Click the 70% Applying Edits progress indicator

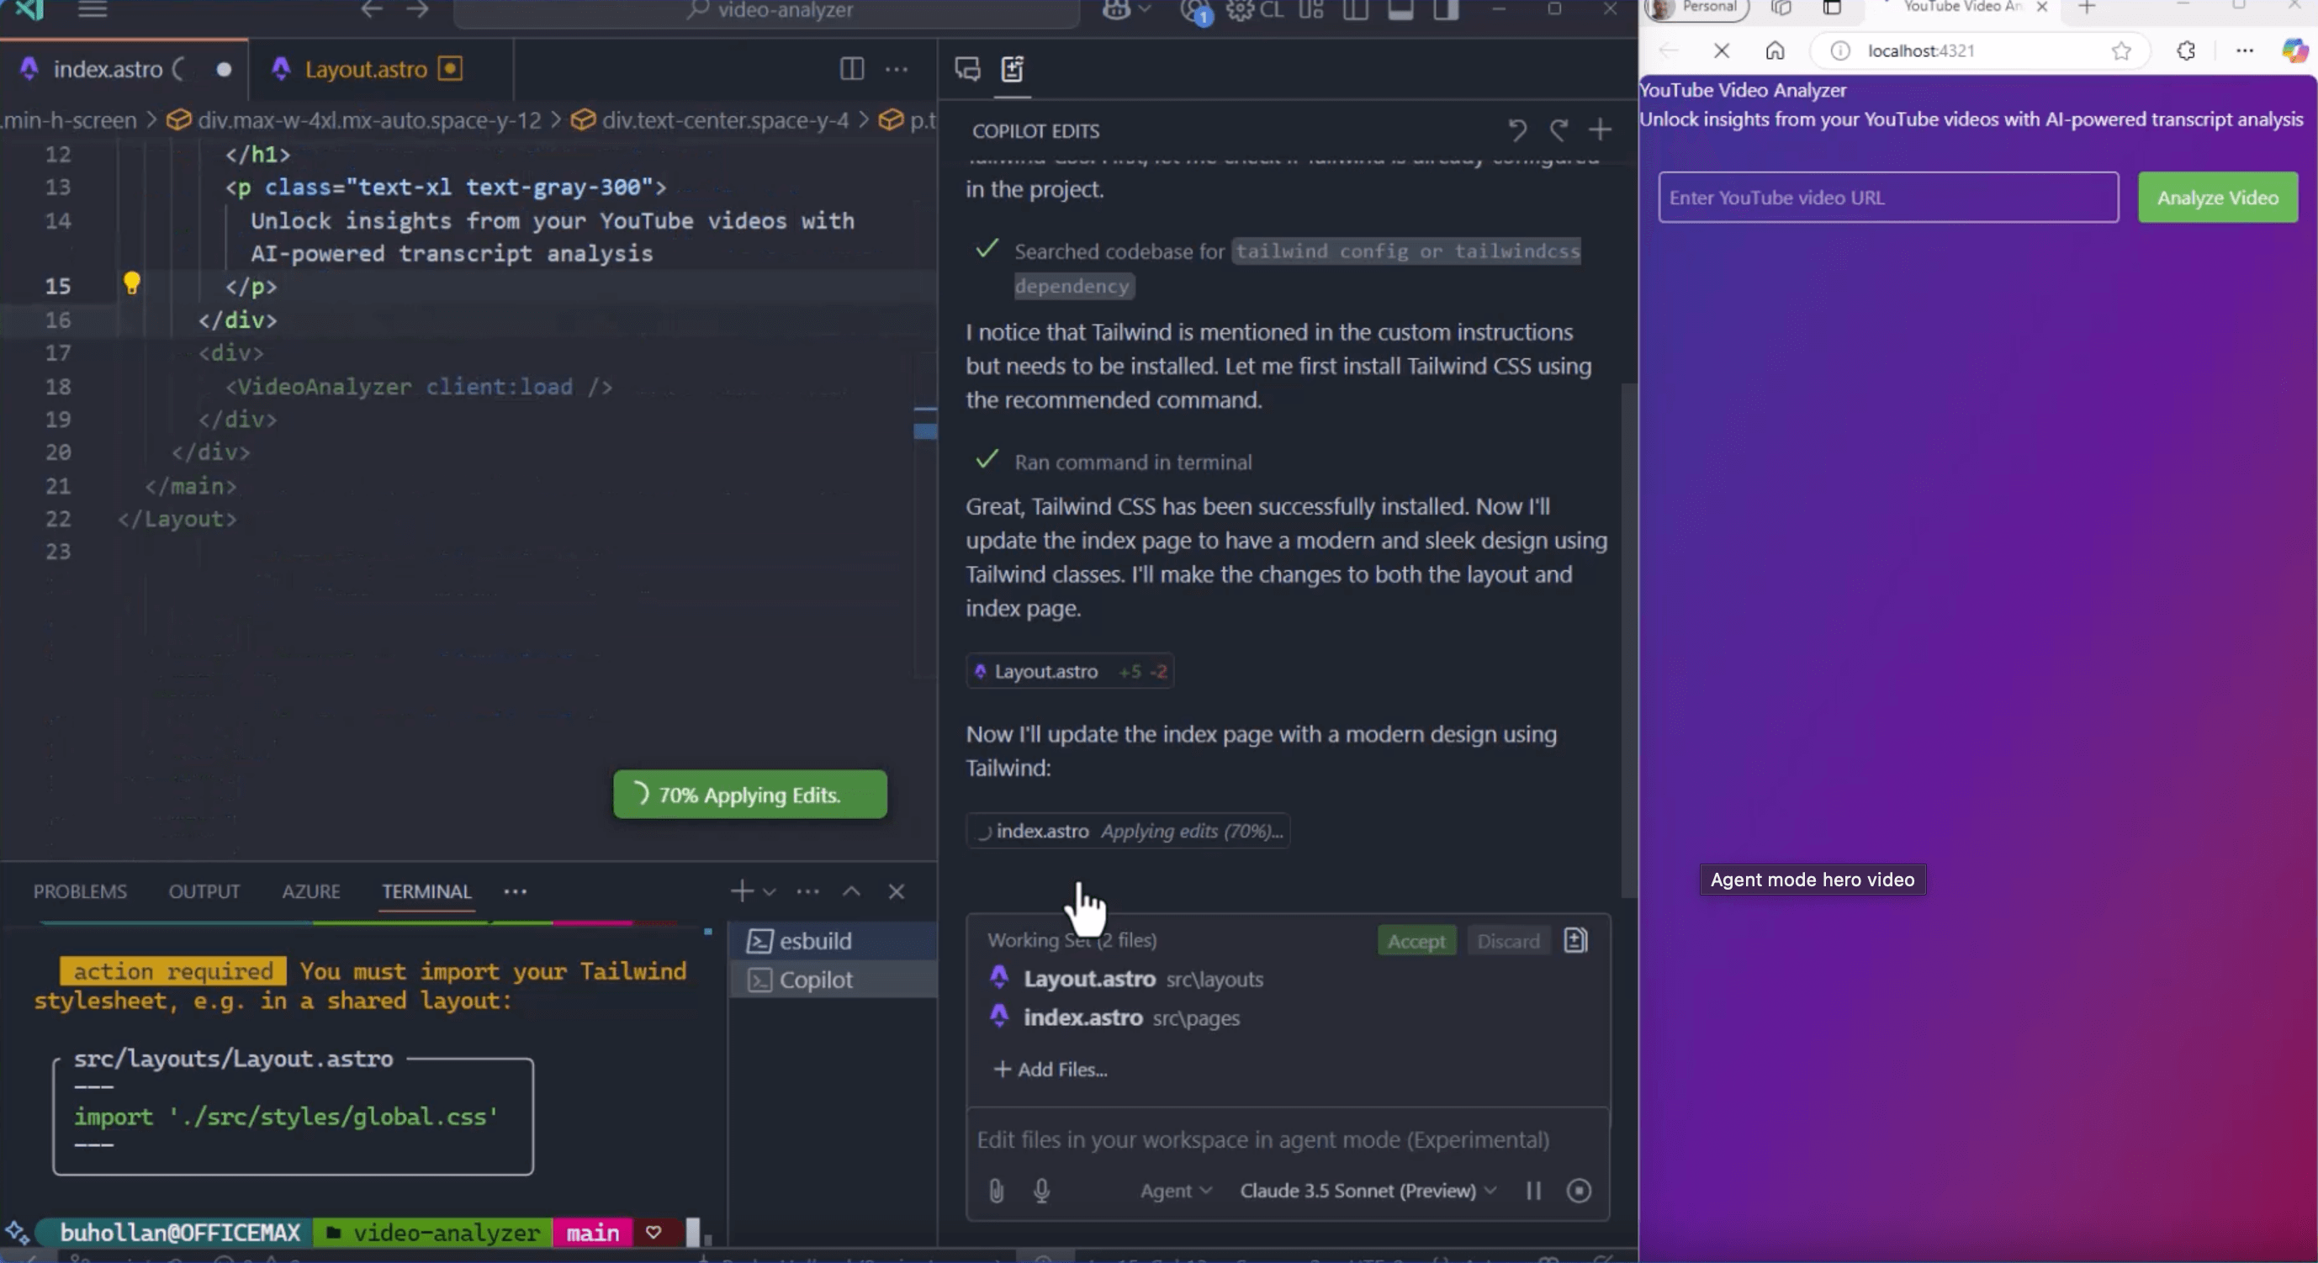pos(749,795)
